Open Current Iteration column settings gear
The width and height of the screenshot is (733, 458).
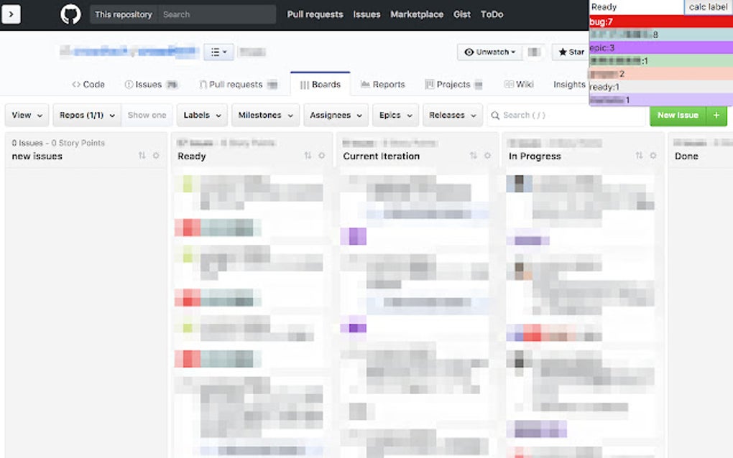coord(487,156)
